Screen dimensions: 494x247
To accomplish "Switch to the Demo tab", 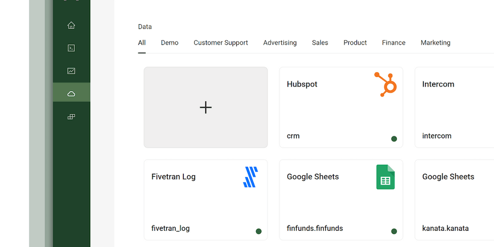I will [169, 43].
